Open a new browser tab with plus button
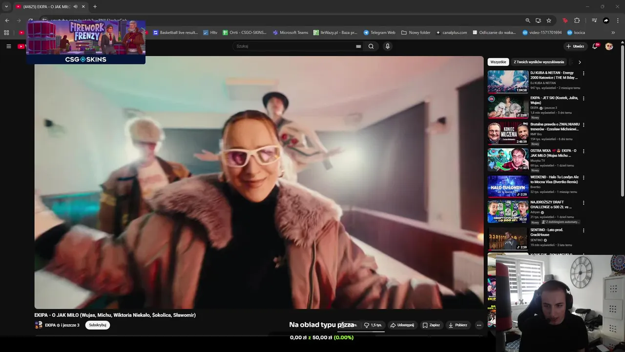This screenshot has width=625, height=352. coord(95,6)
